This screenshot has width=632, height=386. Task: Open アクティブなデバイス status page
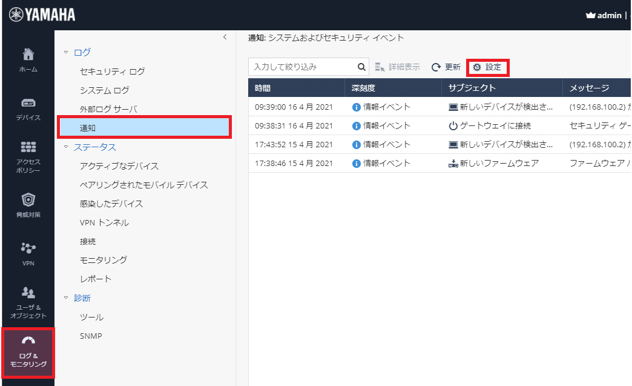pyautogui.click(x=119, y=166)
